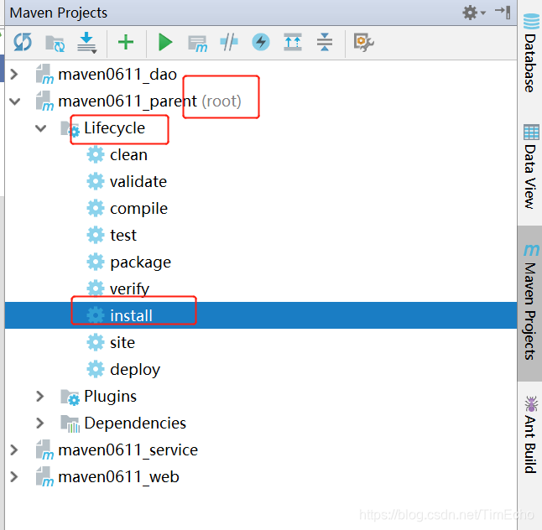The image size is (542, 530).
Task: Click the Plugins folder icon
Action: click(x=70, y=397)
